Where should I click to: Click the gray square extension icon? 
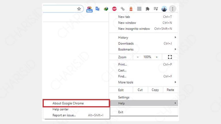139,9
